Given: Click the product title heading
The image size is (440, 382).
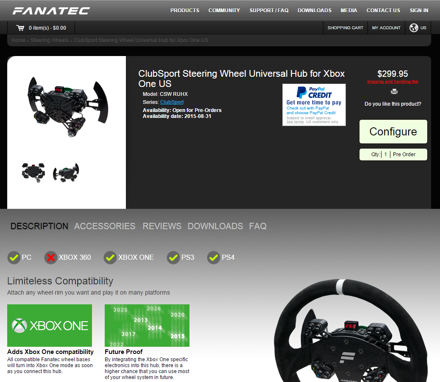Looking at the screenshot, I should coord(241,79).
